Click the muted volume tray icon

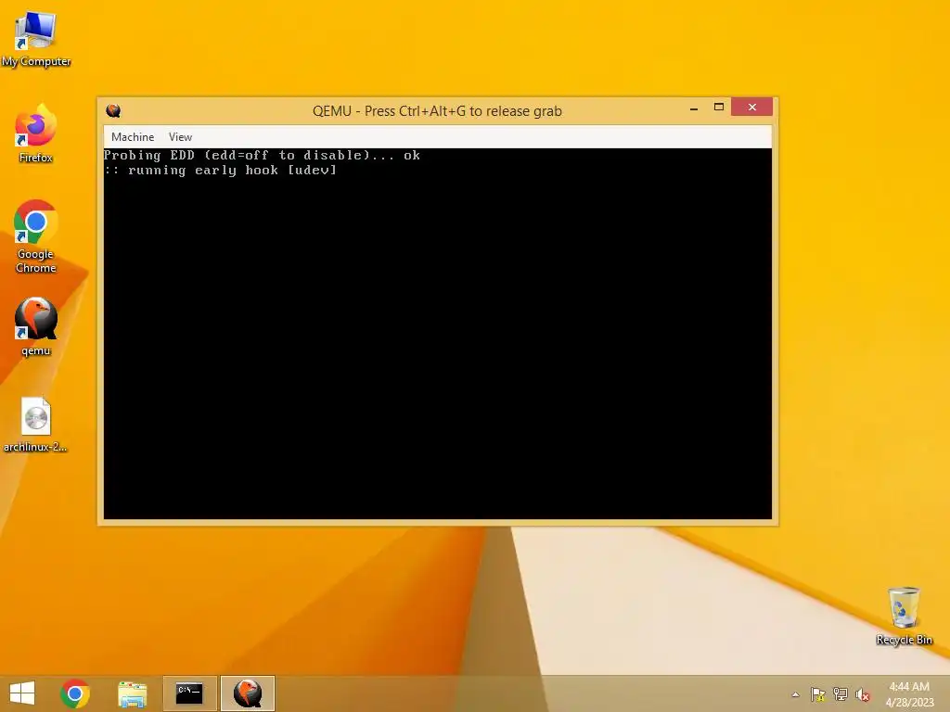(863, 694)
